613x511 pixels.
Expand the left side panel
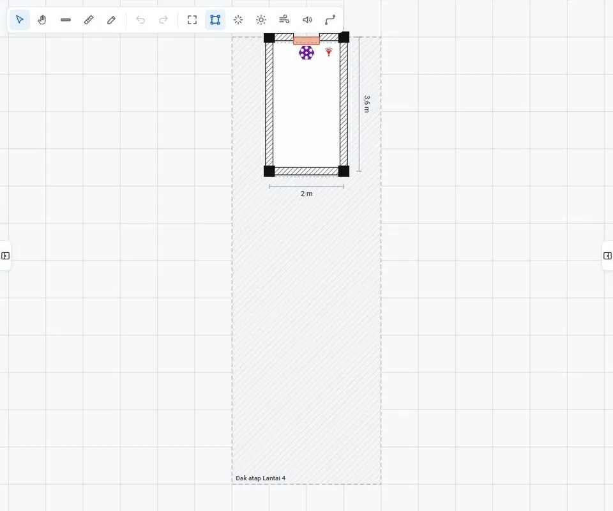(6, 256)
